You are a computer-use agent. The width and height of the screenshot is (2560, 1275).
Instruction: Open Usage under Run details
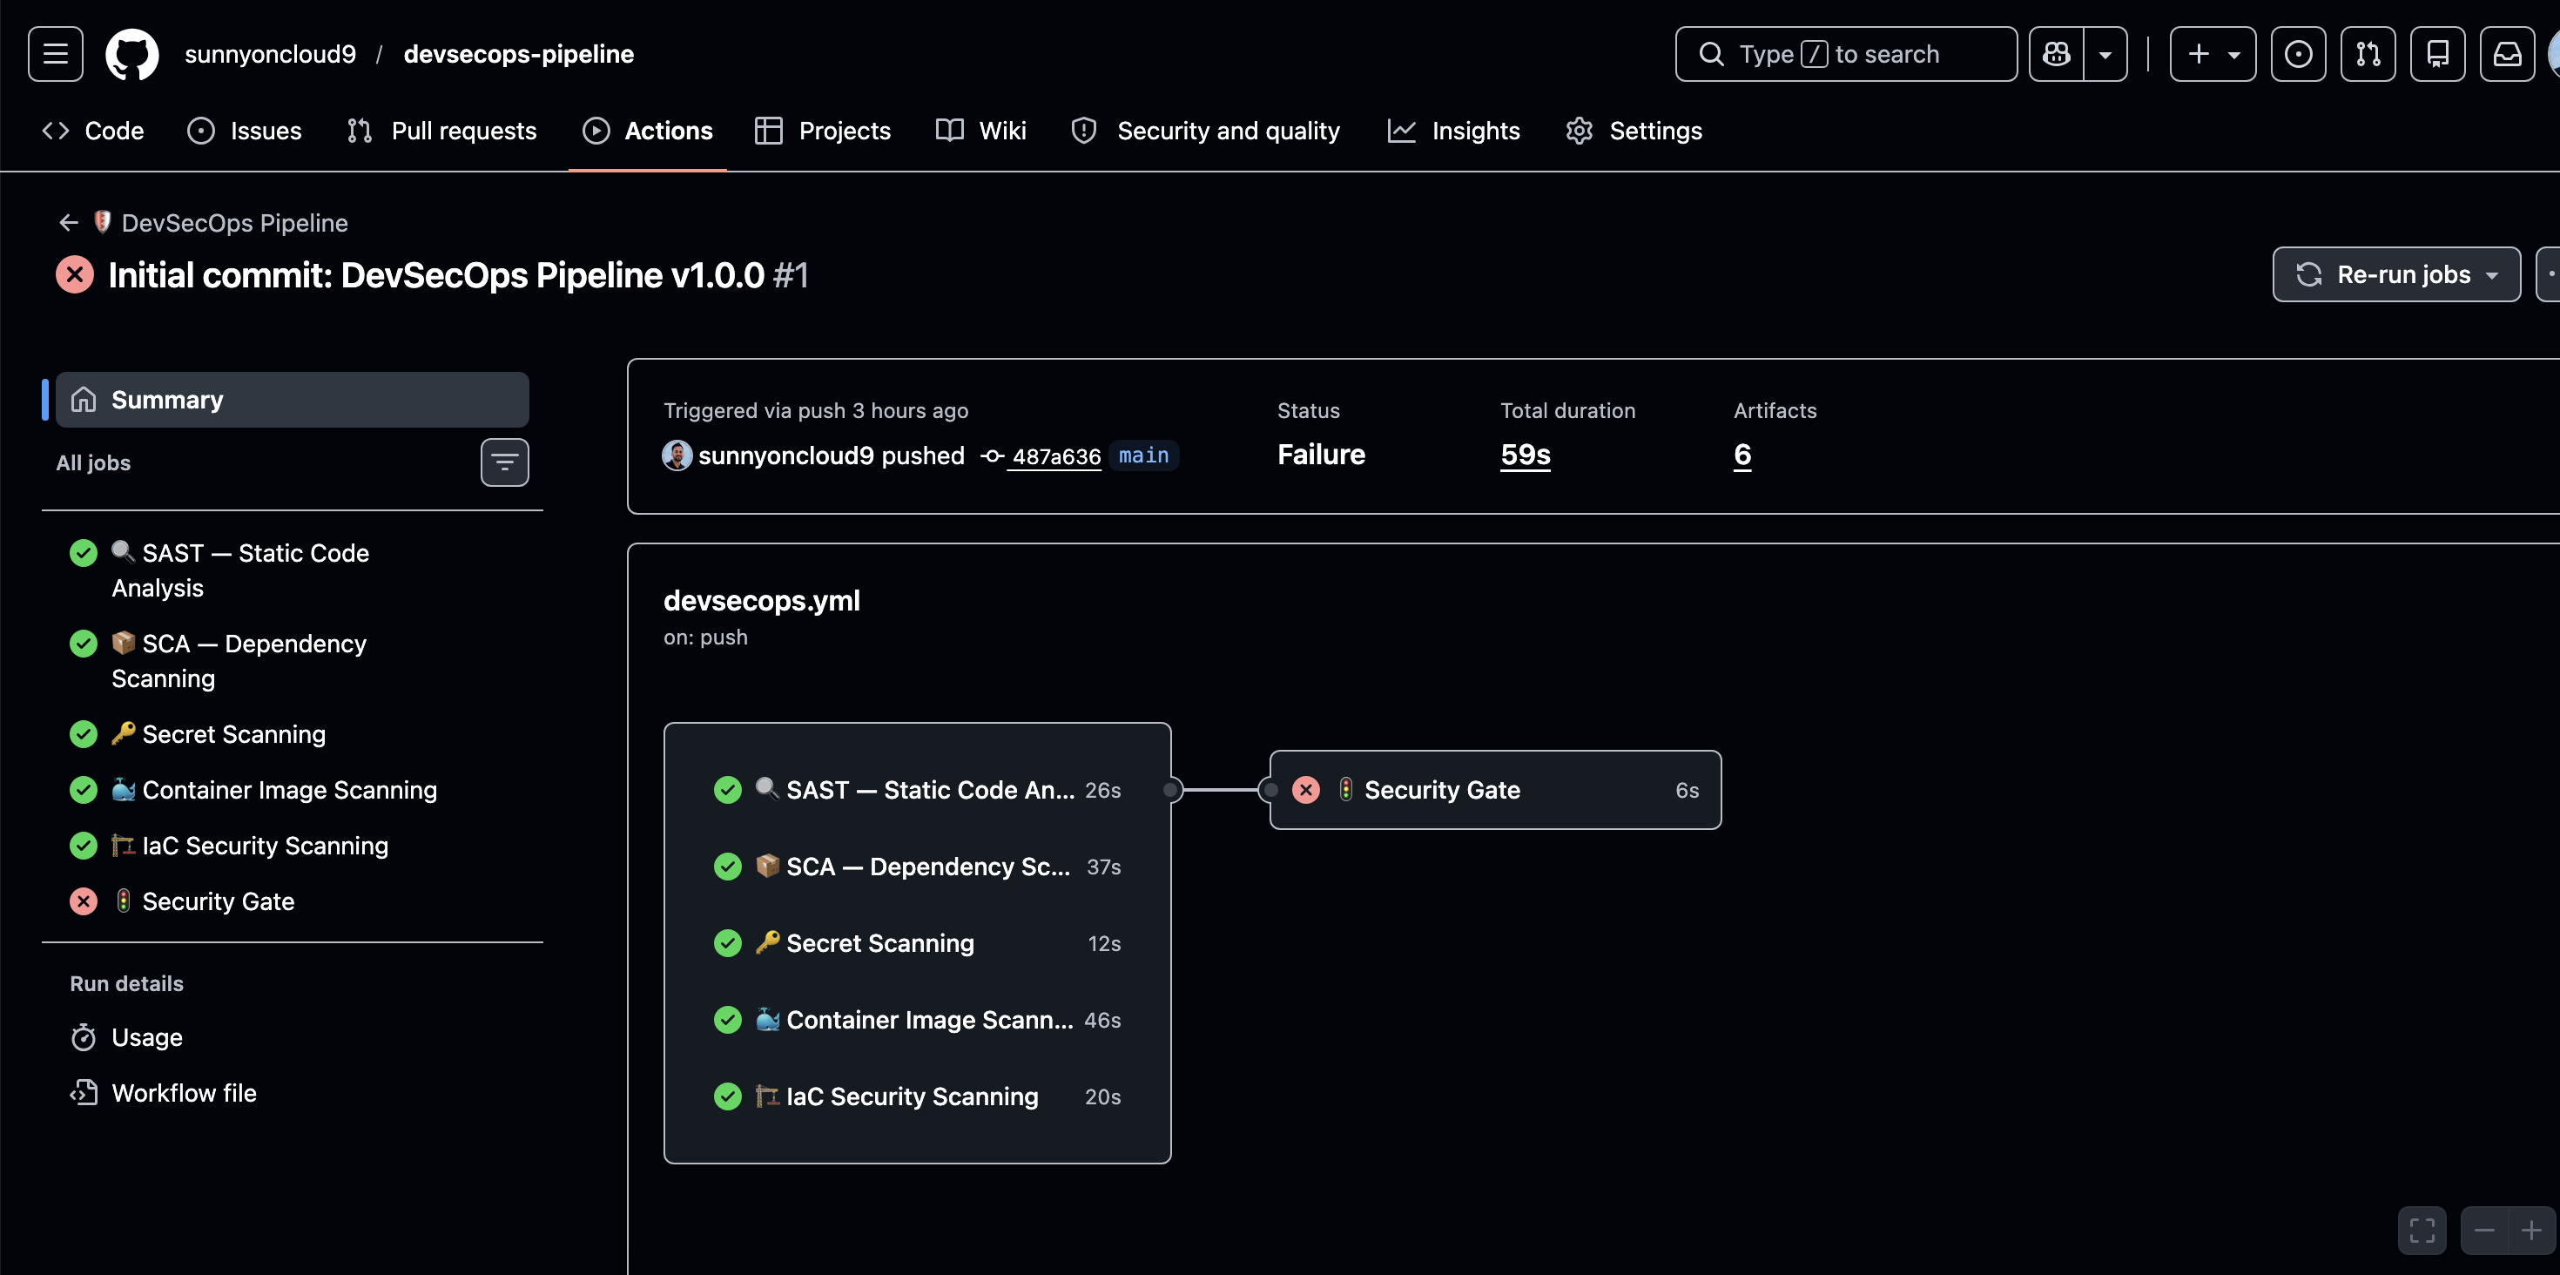(x=293, y=1037)
